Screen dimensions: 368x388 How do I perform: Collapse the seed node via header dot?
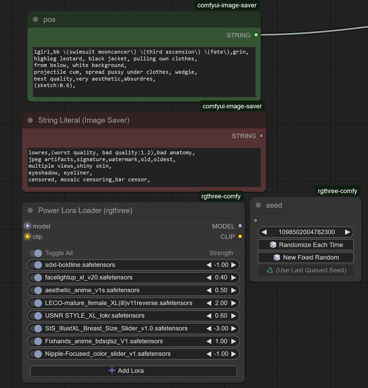point(258,205)
